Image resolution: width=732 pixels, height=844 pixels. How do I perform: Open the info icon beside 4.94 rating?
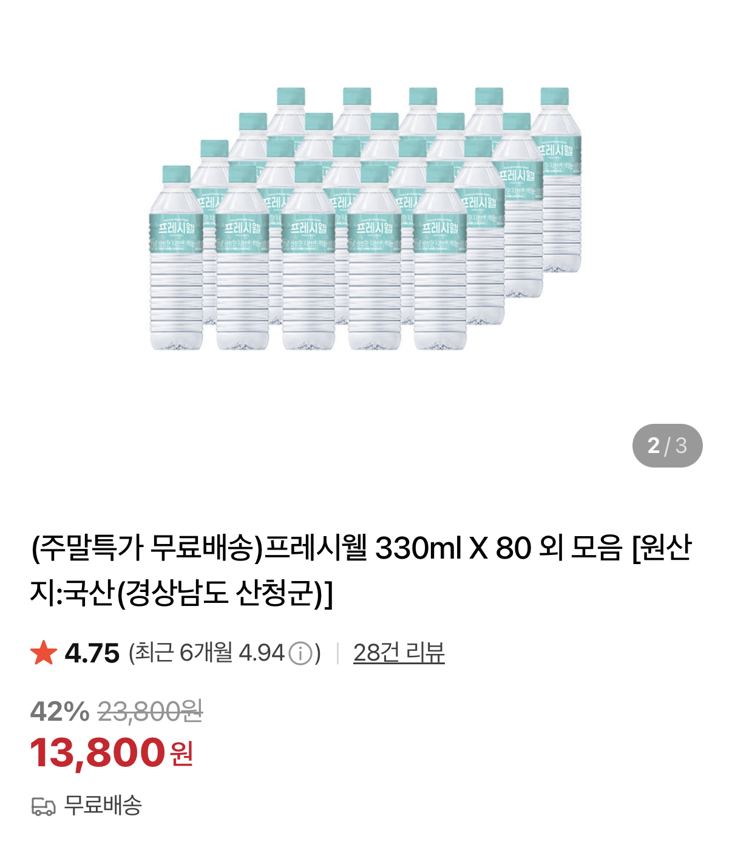pos(300,653)
